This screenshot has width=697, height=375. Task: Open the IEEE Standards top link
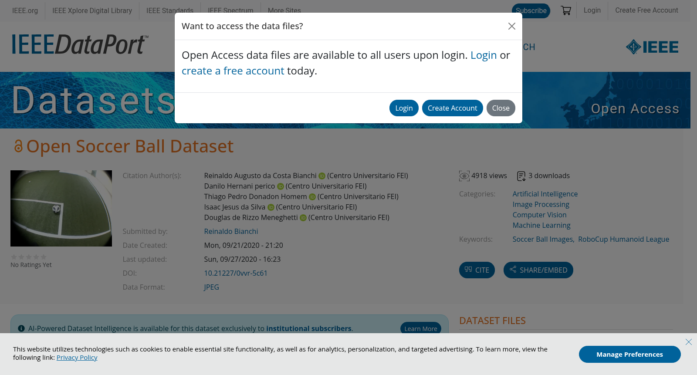coord(170,10)
